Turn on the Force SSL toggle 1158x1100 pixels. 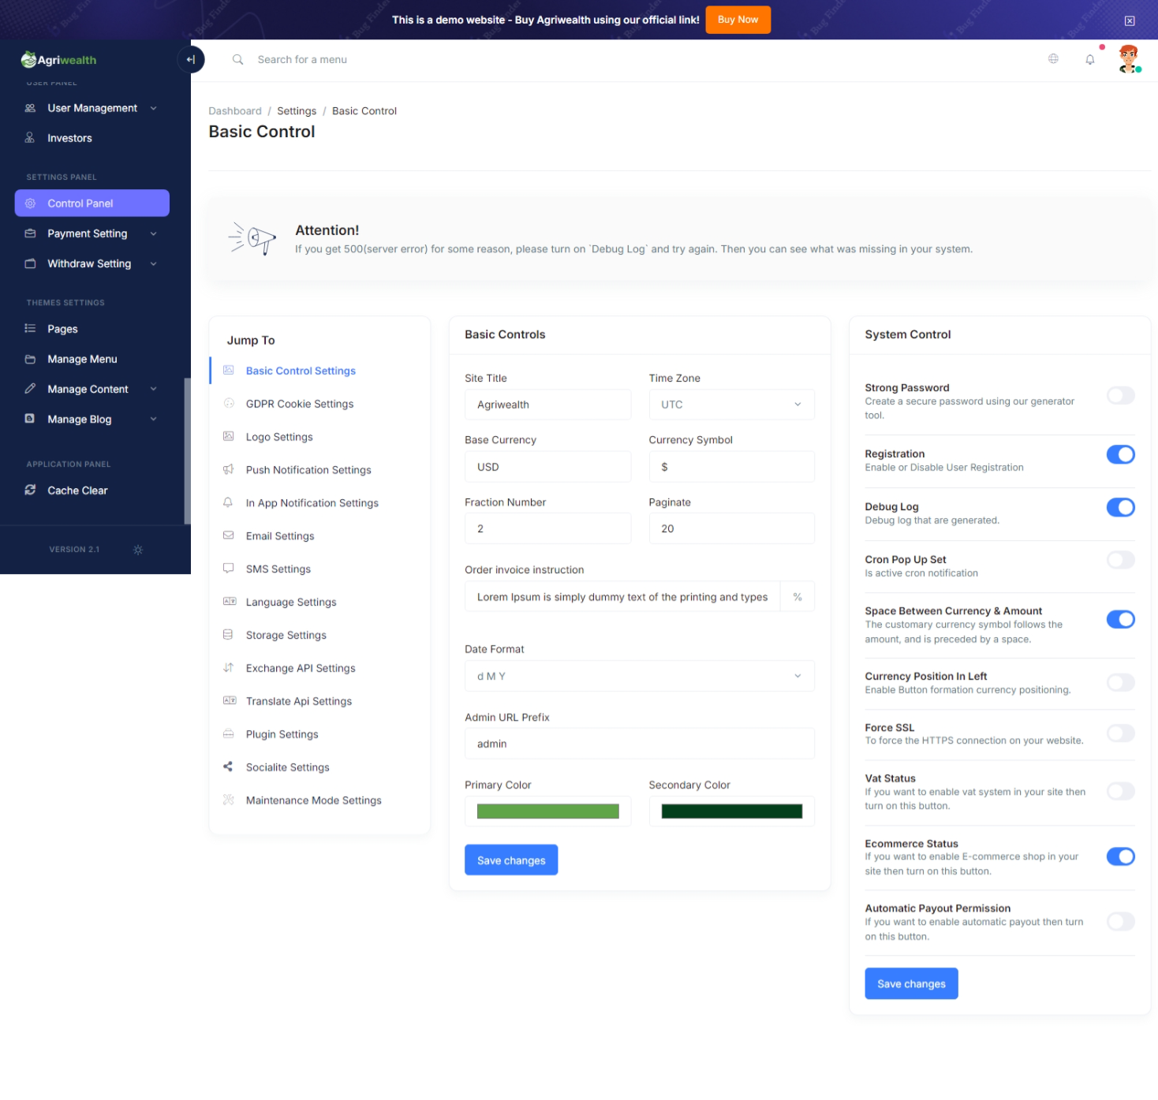1119,734
